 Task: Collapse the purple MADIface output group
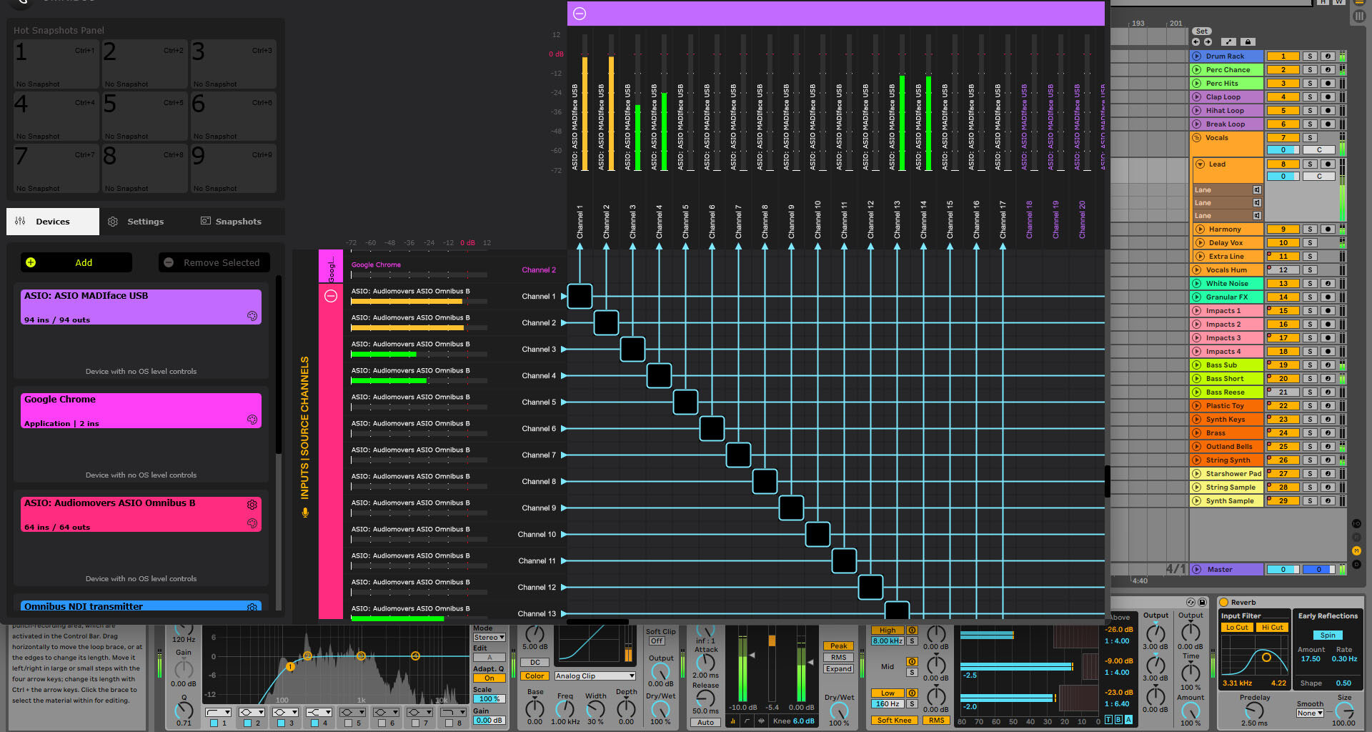point(580,14)
